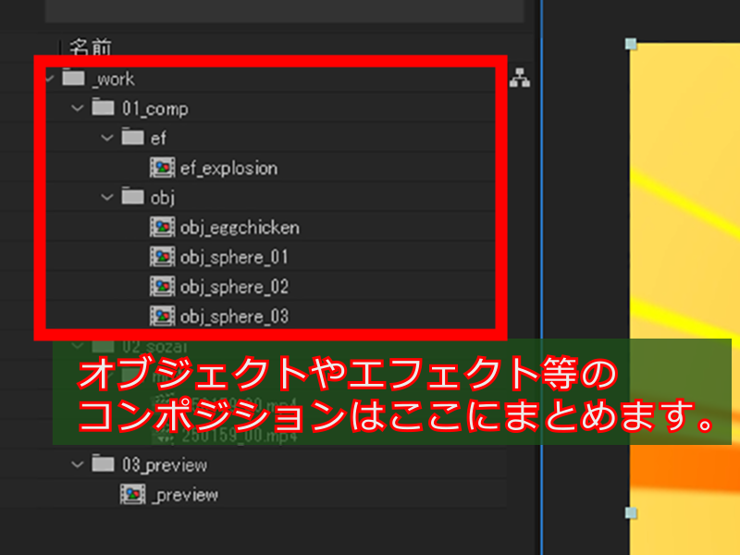
Task: Select the _work folder name
Action: [113, 80]
